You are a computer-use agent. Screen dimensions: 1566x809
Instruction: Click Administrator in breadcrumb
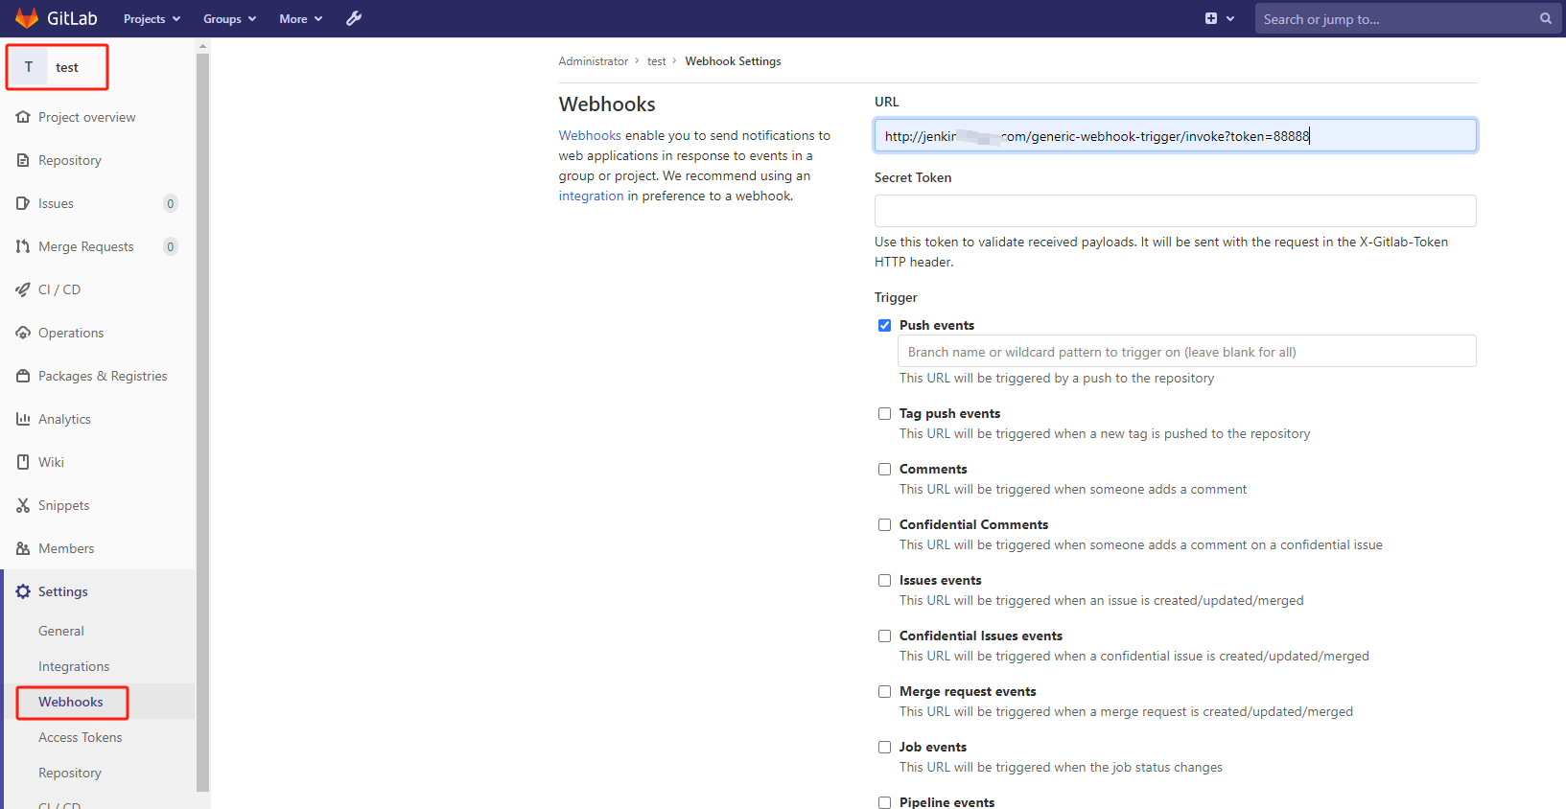(x=594, y=61)
